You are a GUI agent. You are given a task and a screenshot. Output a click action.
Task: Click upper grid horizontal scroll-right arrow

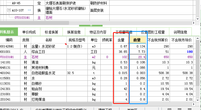tap(193, 23)
